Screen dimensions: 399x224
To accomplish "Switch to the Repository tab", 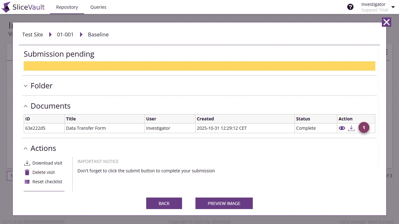I will pyautogui.click(x=67, y=7).
